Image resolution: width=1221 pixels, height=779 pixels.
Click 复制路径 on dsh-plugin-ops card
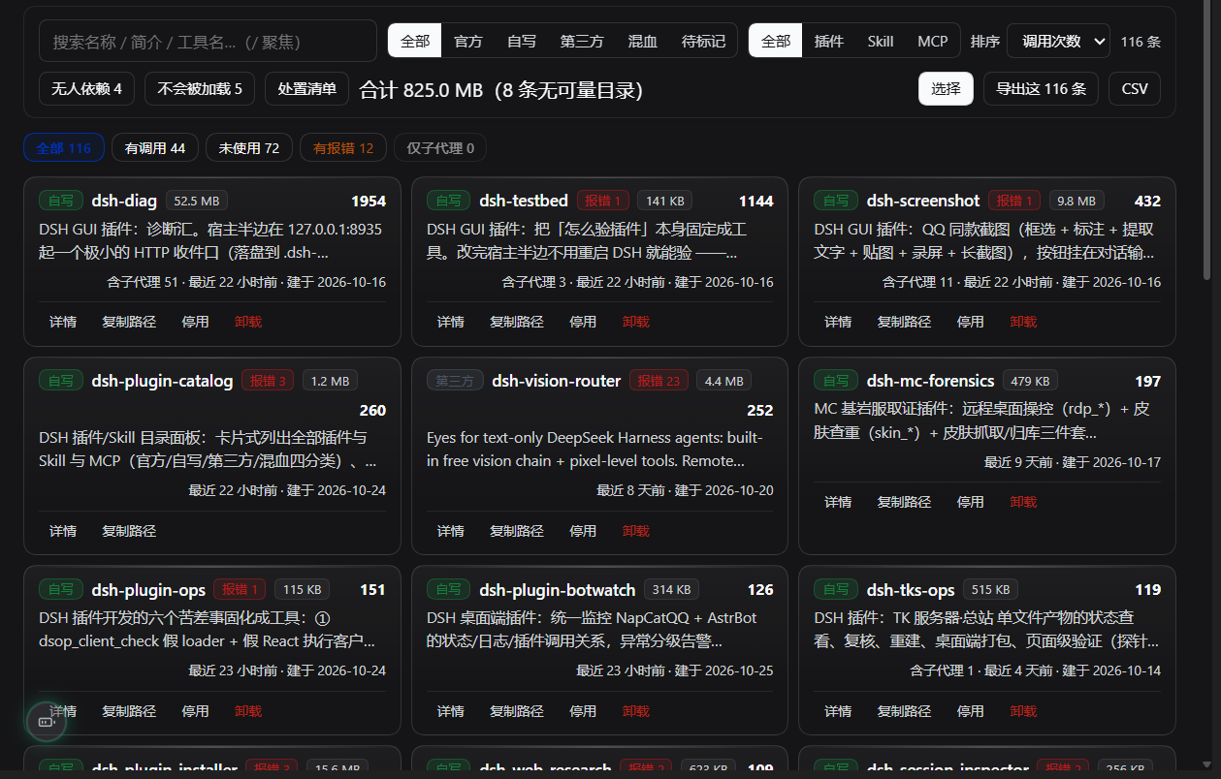[129, 711]
